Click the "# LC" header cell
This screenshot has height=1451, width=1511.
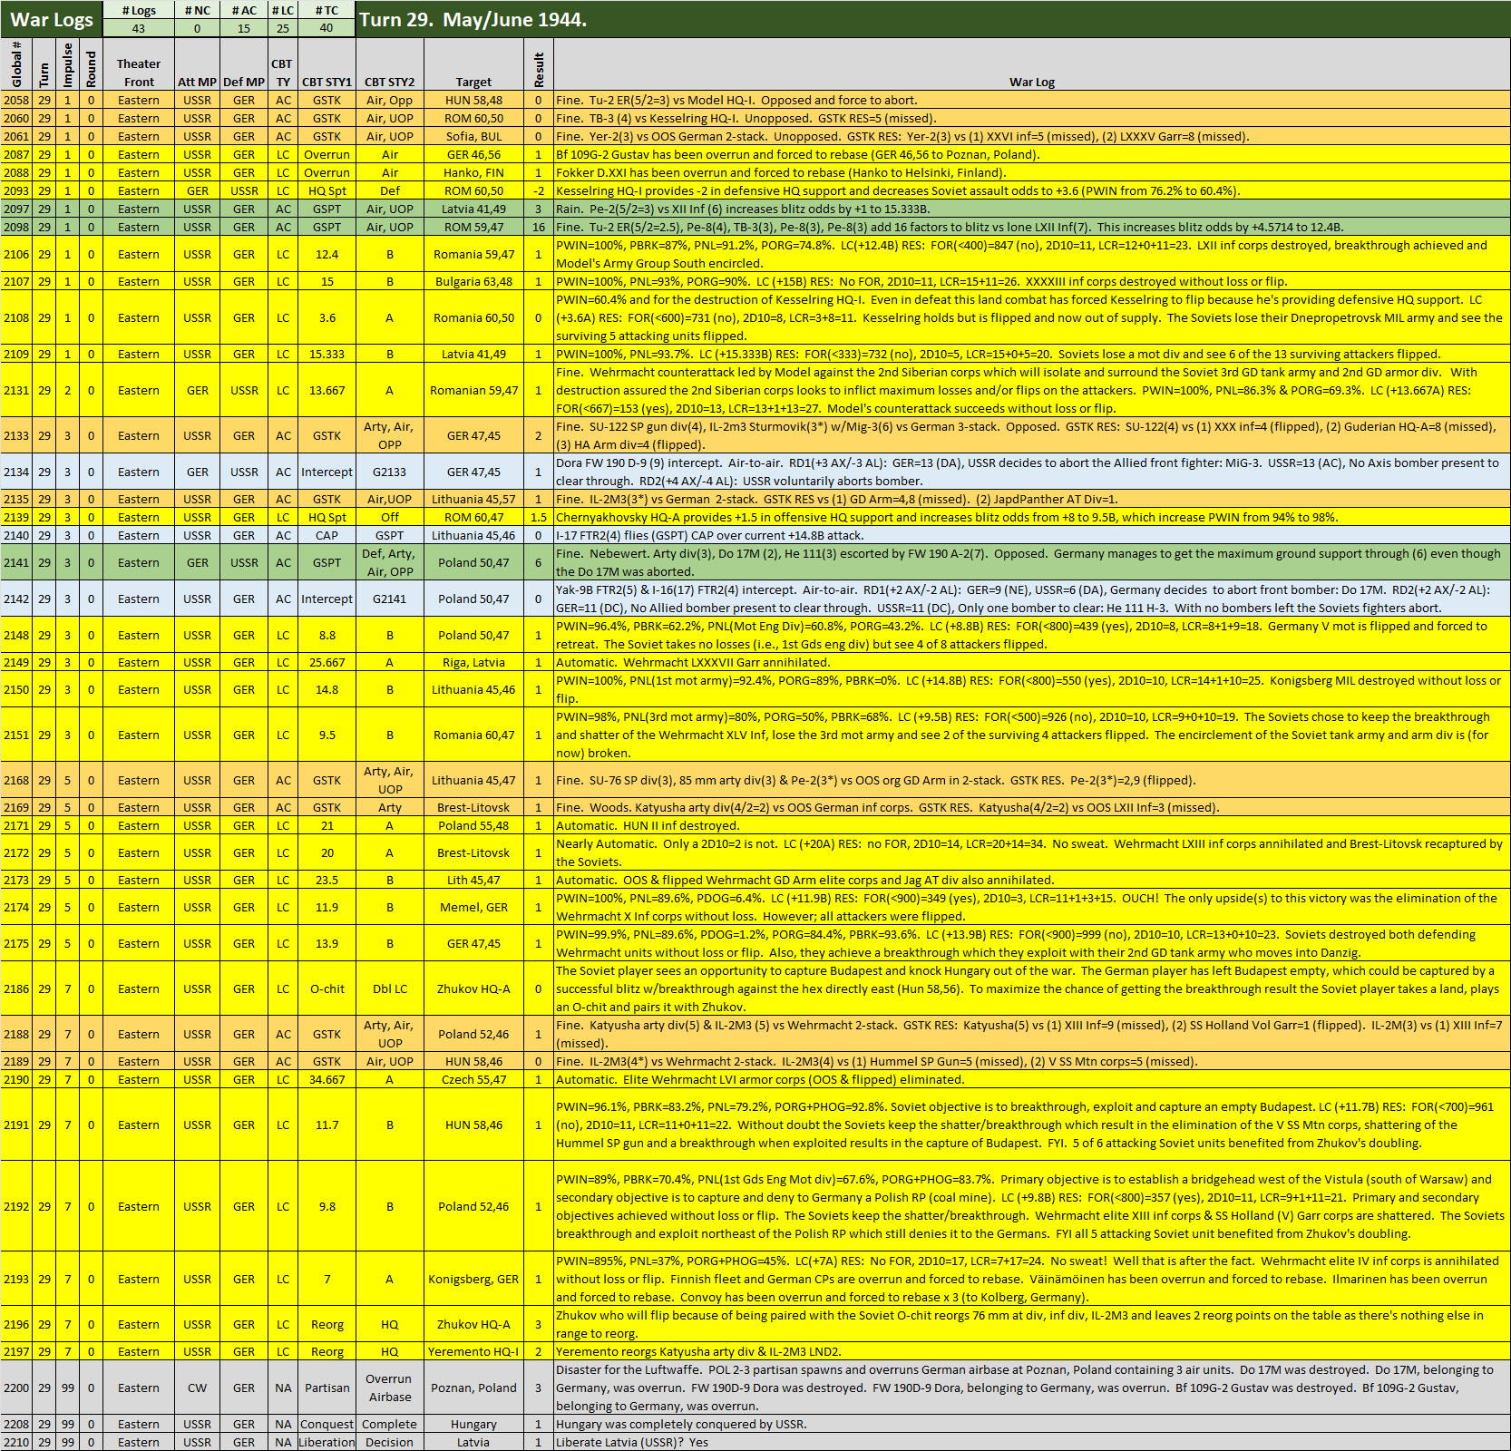[283, 10]
